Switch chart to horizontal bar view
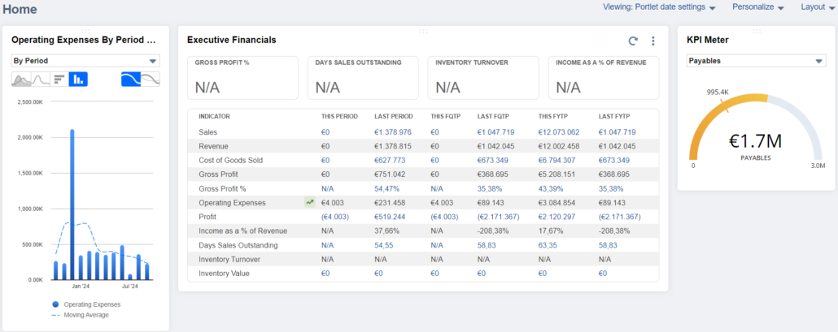838x332 pixels. tap(59, 80)
